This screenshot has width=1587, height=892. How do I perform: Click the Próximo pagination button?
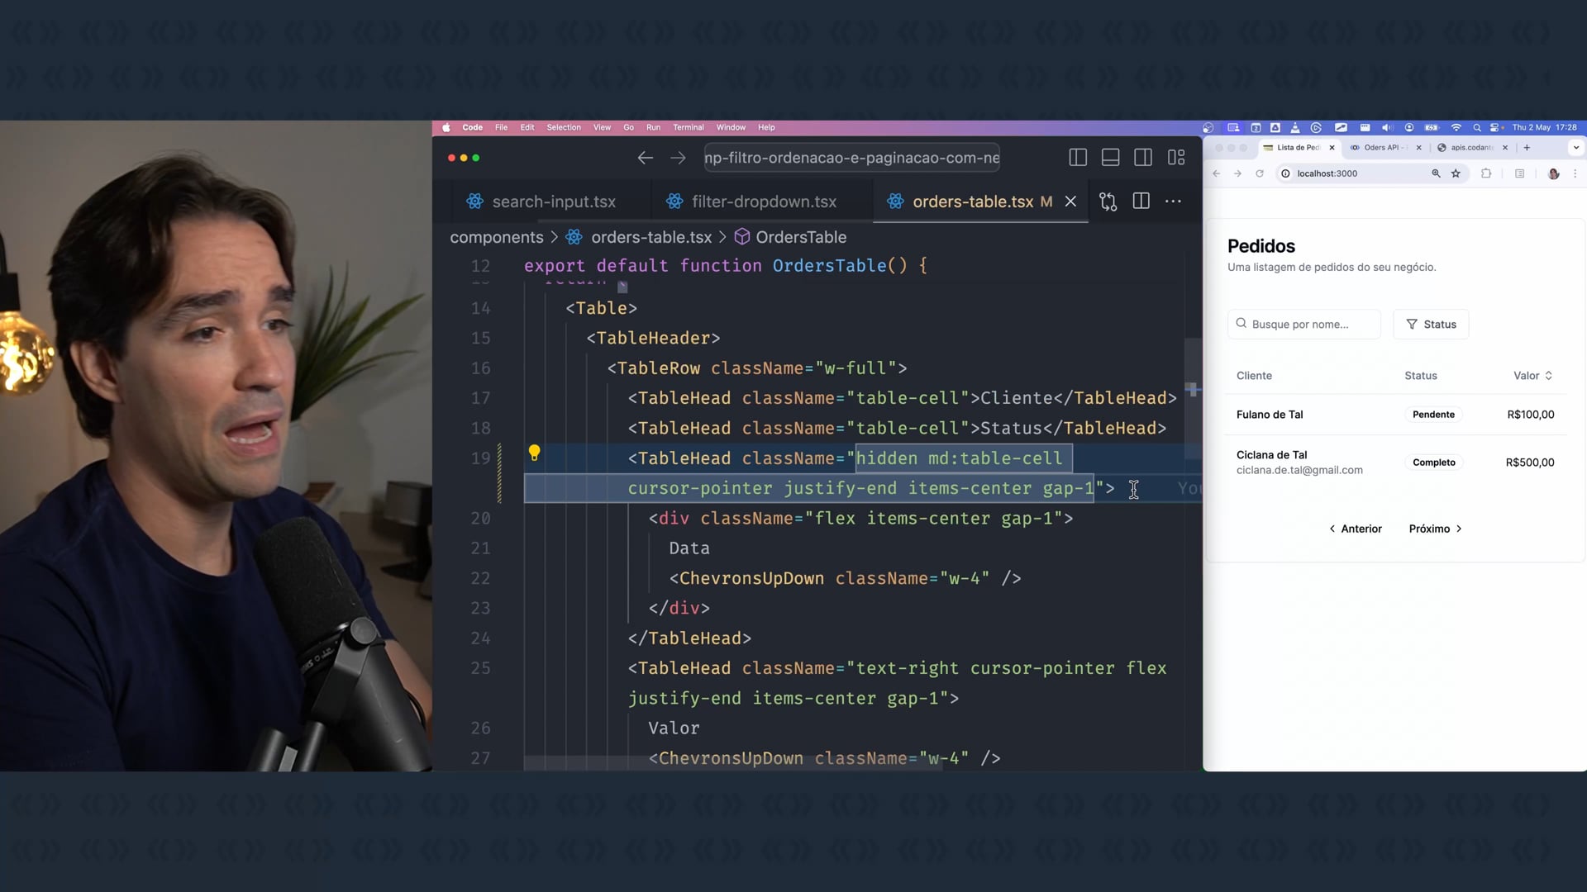[x=1436, y=529]
